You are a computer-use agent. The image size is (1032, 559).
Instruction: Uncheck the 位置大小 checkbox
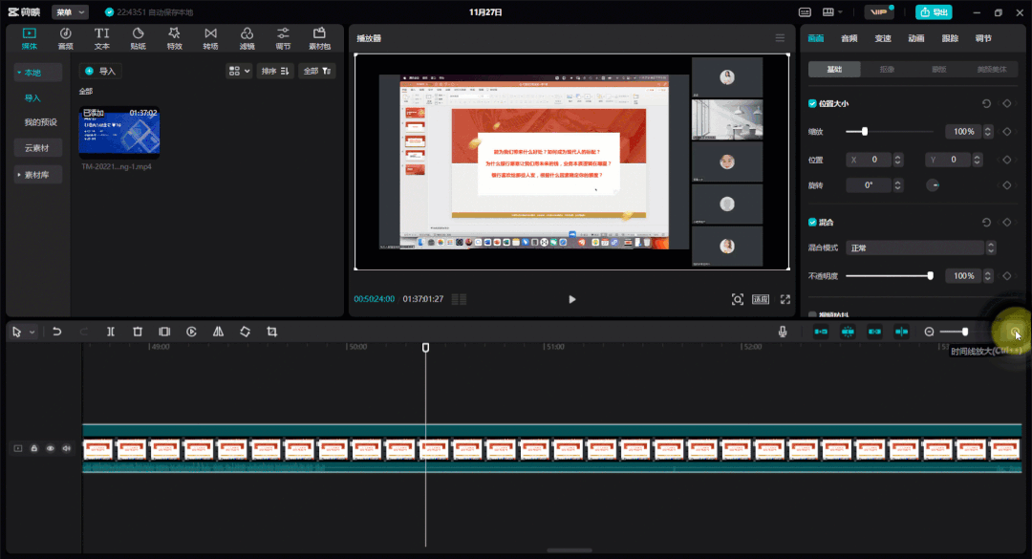pyautogui.click(x=812, y=103)
